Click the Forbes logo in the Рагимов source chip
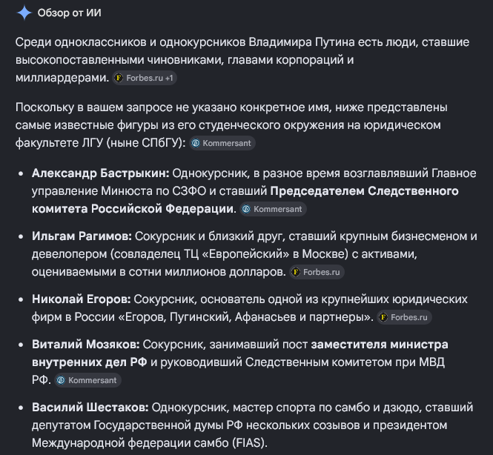The image size is (493, 455). pyautogui.click(x=296, y=272)
